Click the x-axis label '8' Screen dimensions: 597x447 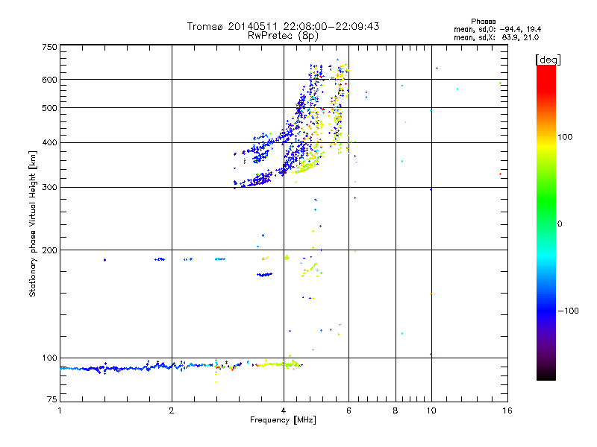tap(396, 410)
